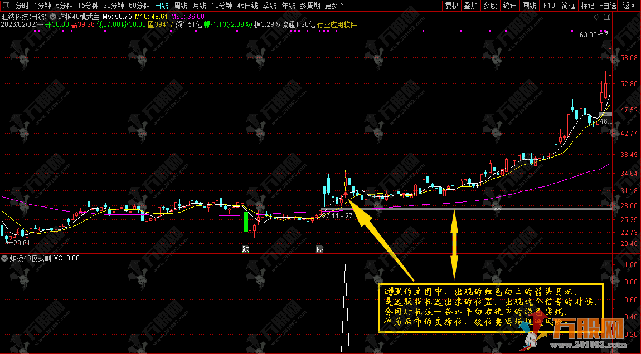This screenshot has width=641, height=354.
Task: Select the 60分钟 period tab
Action: (139, 6)
